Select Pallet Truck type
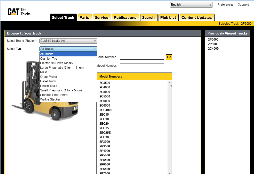 click(68, 81)
